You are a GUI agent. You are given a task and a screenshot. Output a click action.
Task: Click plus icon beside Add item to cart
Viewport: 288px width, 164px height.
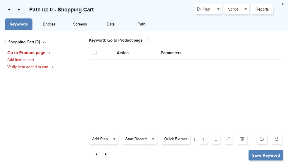pos(38,60)
